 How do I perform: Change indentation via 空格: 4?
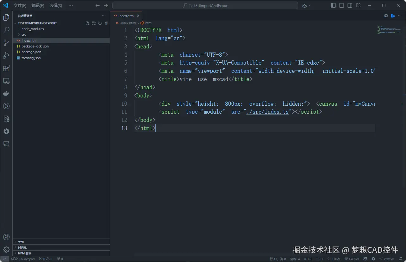tap(295, 259)
